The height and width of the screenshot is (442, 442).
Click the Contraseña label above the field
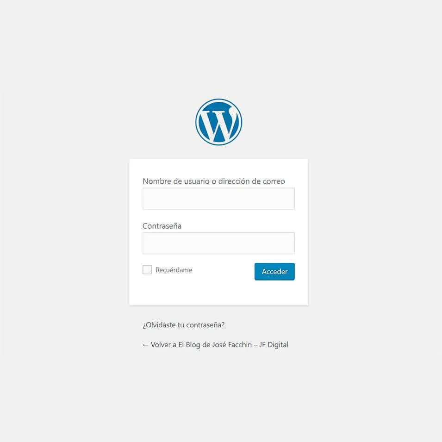162,226
